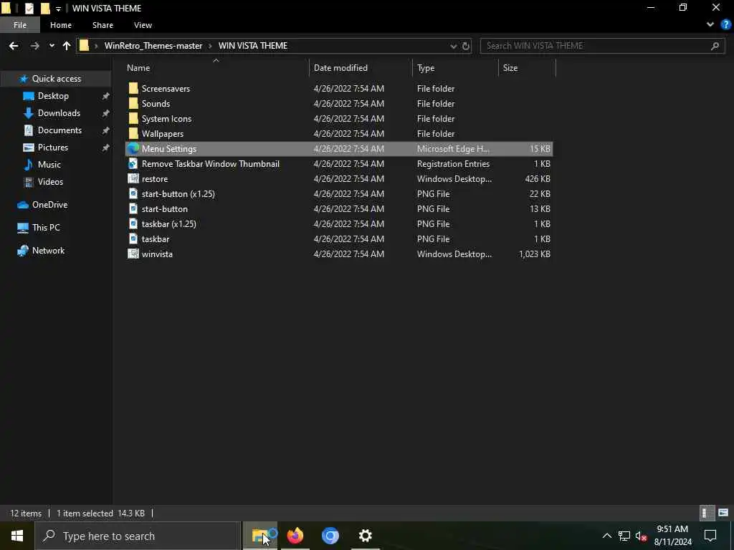Open Firefox from the taskbar

295,536
